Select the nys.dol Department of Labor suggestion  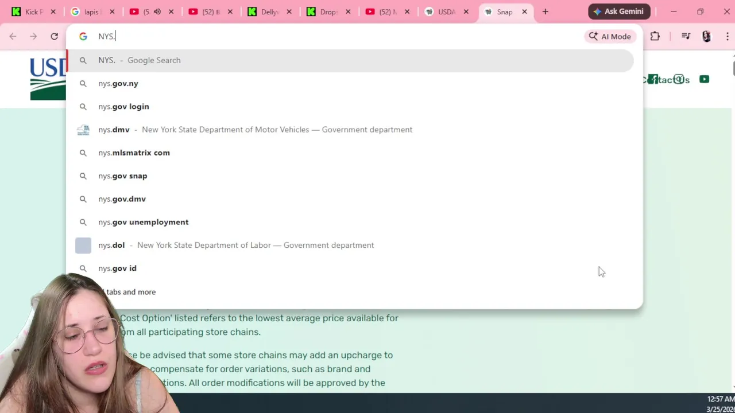pos(350,245)
